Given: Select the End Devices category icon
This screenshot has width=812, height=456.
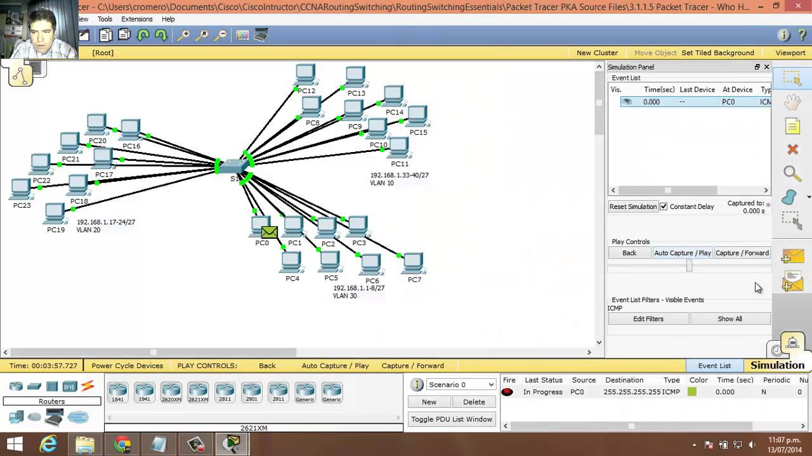Looking at the screenshot, I should pyautogui.click(x=16, y=417).
